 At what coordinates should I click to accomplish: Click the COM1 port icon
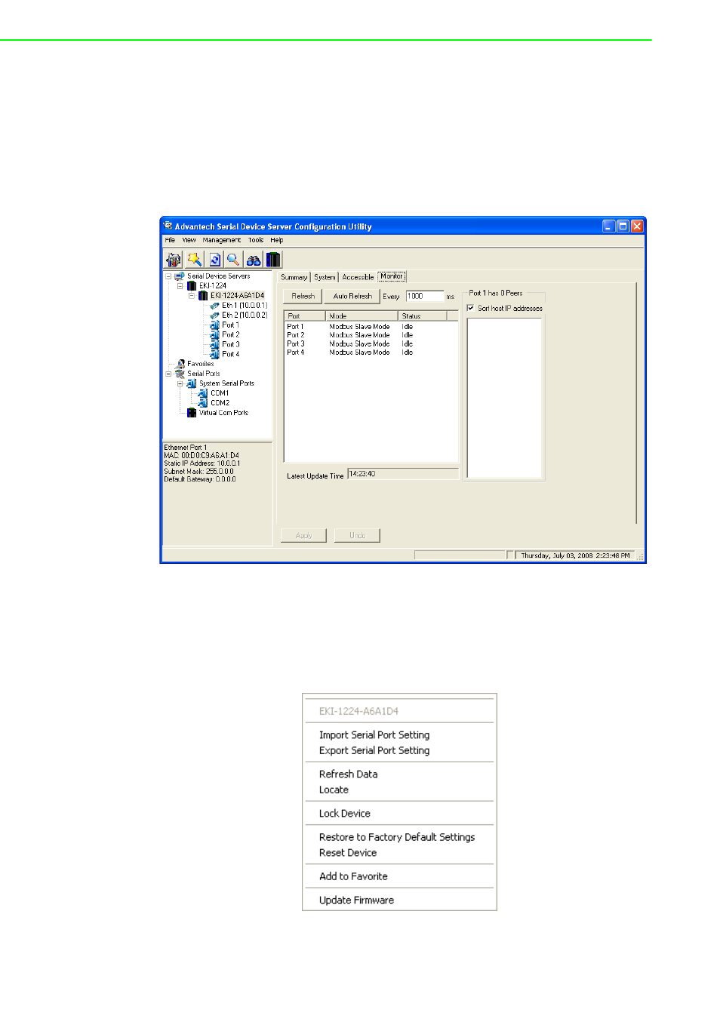pyautogui.click(x=203, y=393)
